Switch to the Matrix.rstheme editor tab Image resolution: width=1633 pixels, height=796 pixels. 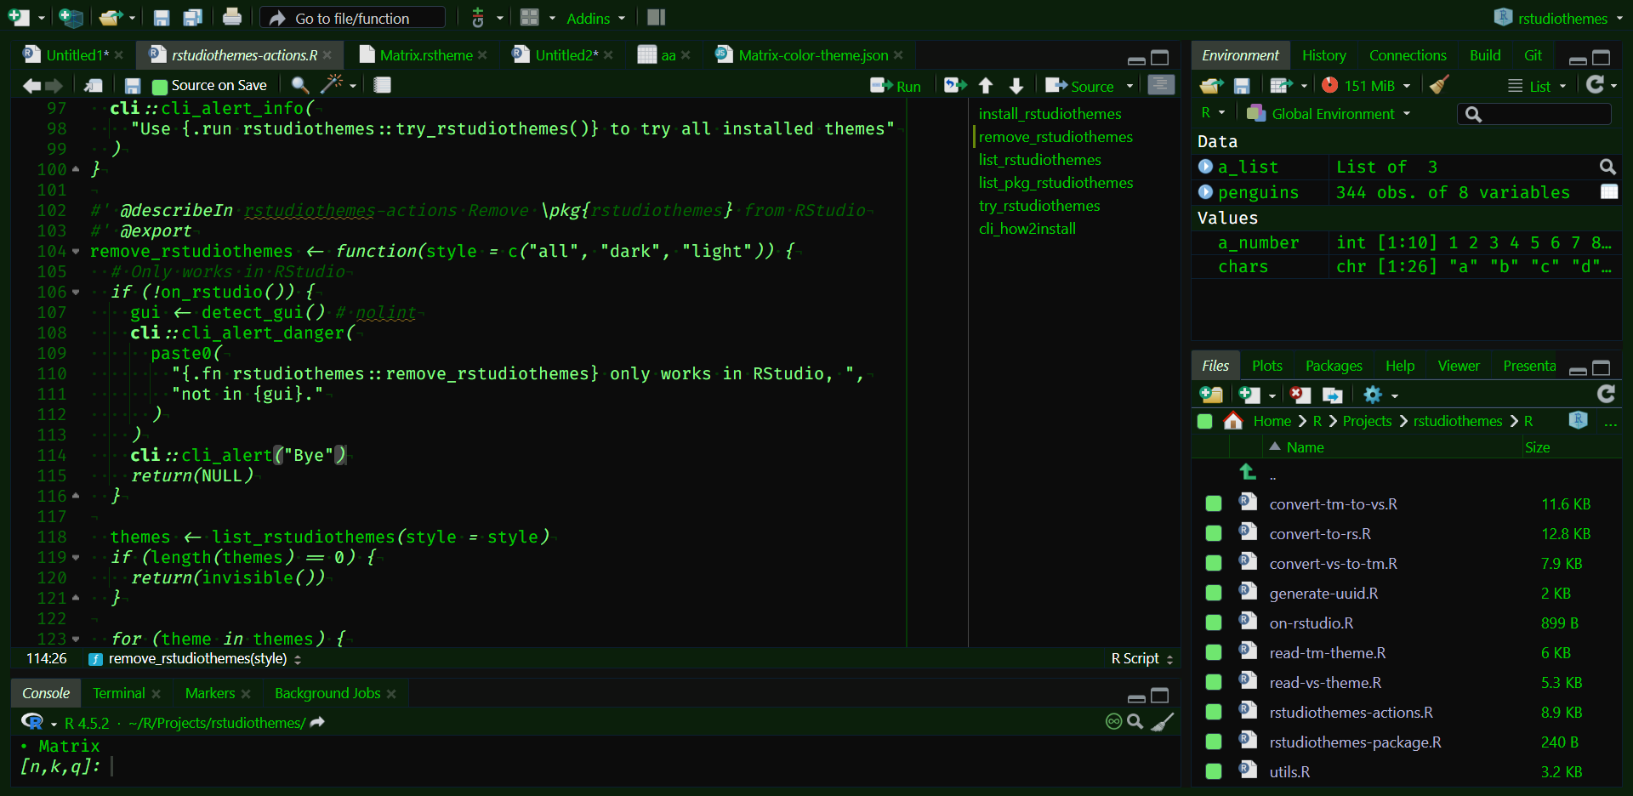click(425, 55)
